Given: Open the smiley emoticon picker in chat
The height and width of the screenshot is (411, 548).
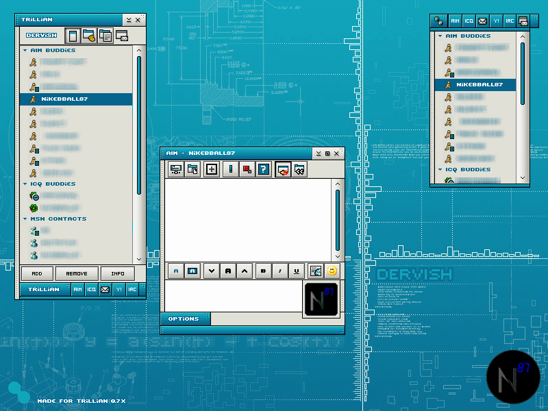Looking at the screenshot, I should (332, 271).
